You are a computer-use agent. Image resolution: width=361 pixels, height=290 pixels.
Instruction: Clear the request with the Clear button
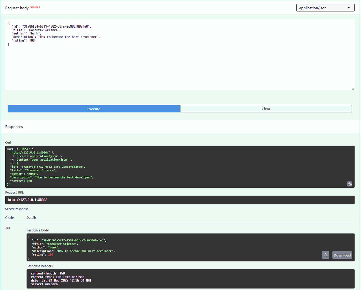pyautogui.click(x=266, y=109)
